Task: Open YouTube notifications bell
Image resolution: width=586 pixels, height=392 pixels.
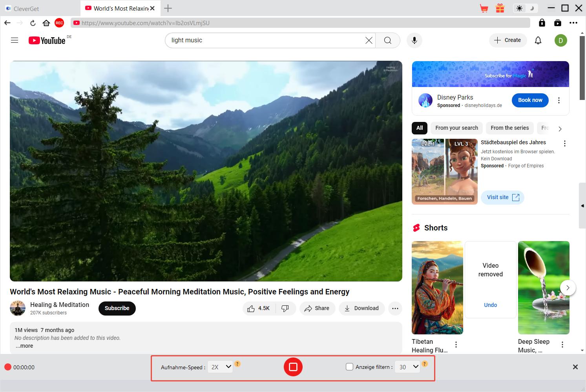Action: pyautogui.click(x=538, y=40)
